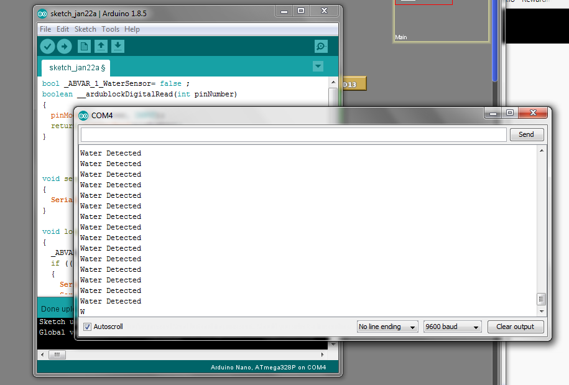Close the Arduino sketch_jan22a window
This screenshot has height=385, width=569.
point(325,11)
